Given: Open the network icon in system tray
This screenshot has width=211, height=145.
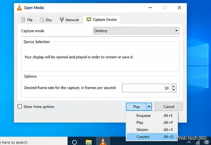Looking at the screenshot, I should click(x=198, y=142).
